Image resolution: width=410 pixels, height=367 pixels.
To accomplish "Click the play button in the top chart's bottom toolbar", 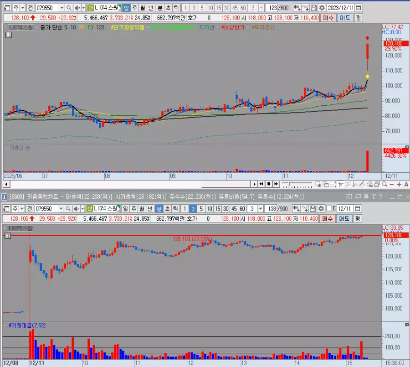I will tap(254, 184).
